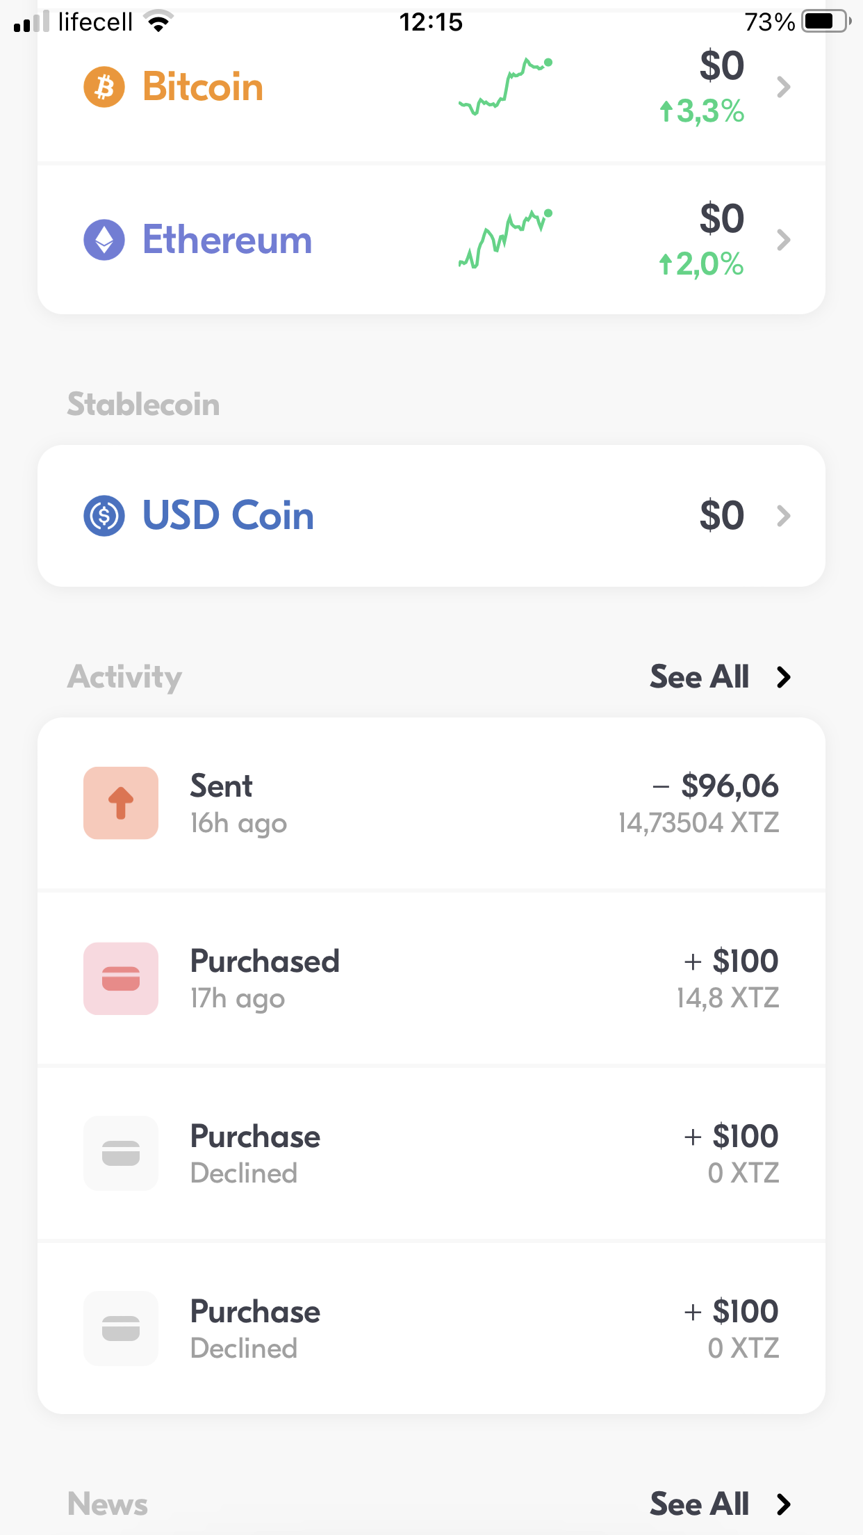Image resolution: width=863 pixels, height=1535 pixels.
Task: Tap the last grey declined purchase card icon
Action: pyautogui.click(x=121, y=1329)
